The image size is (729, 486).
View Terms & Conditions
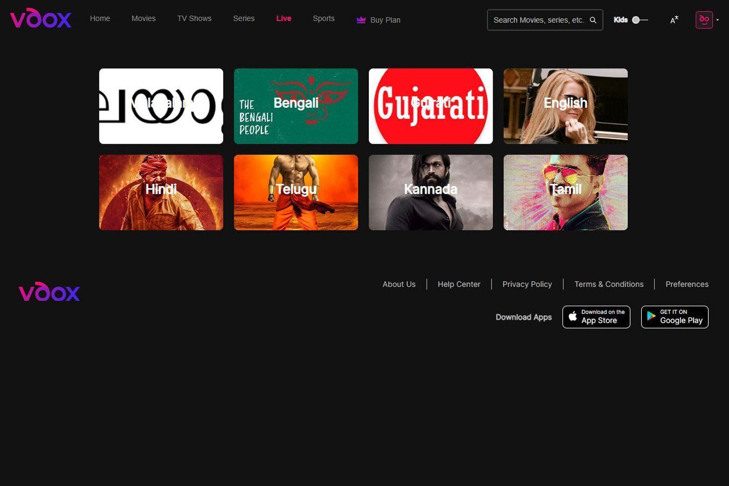click(609, 284)
